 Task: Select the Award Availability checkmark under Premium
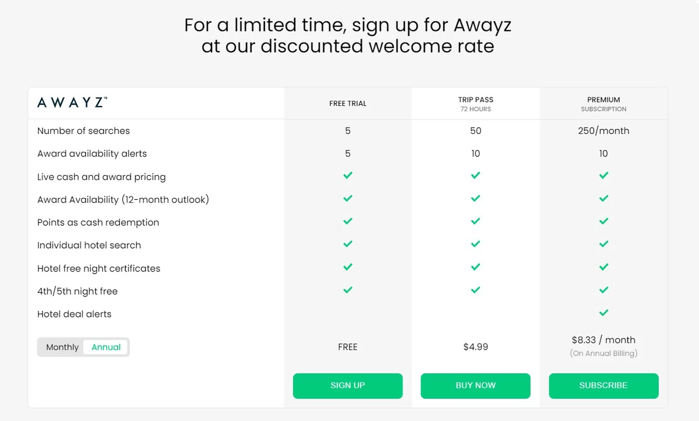[x=603, y=198]
